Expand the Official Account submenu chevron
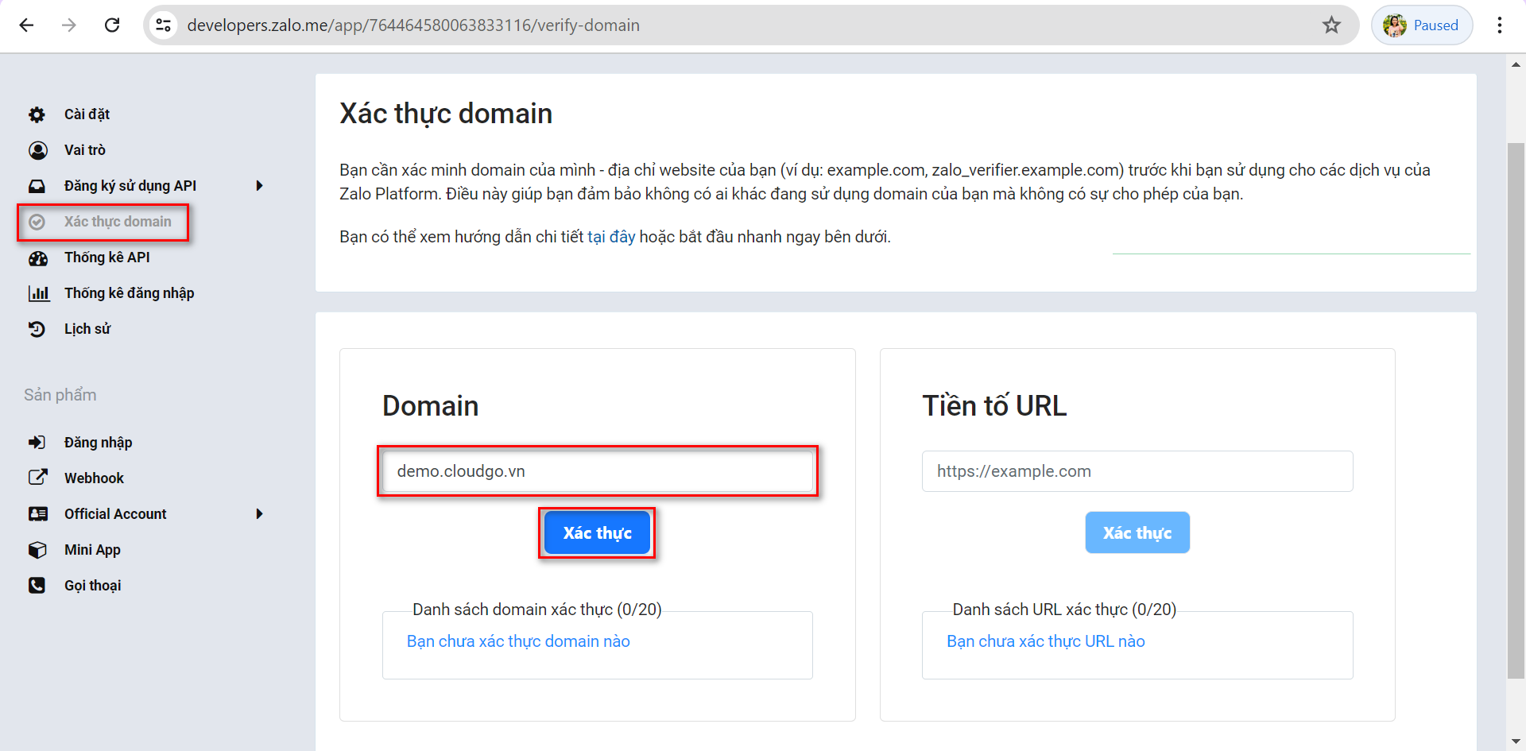 tap(259, 513)
